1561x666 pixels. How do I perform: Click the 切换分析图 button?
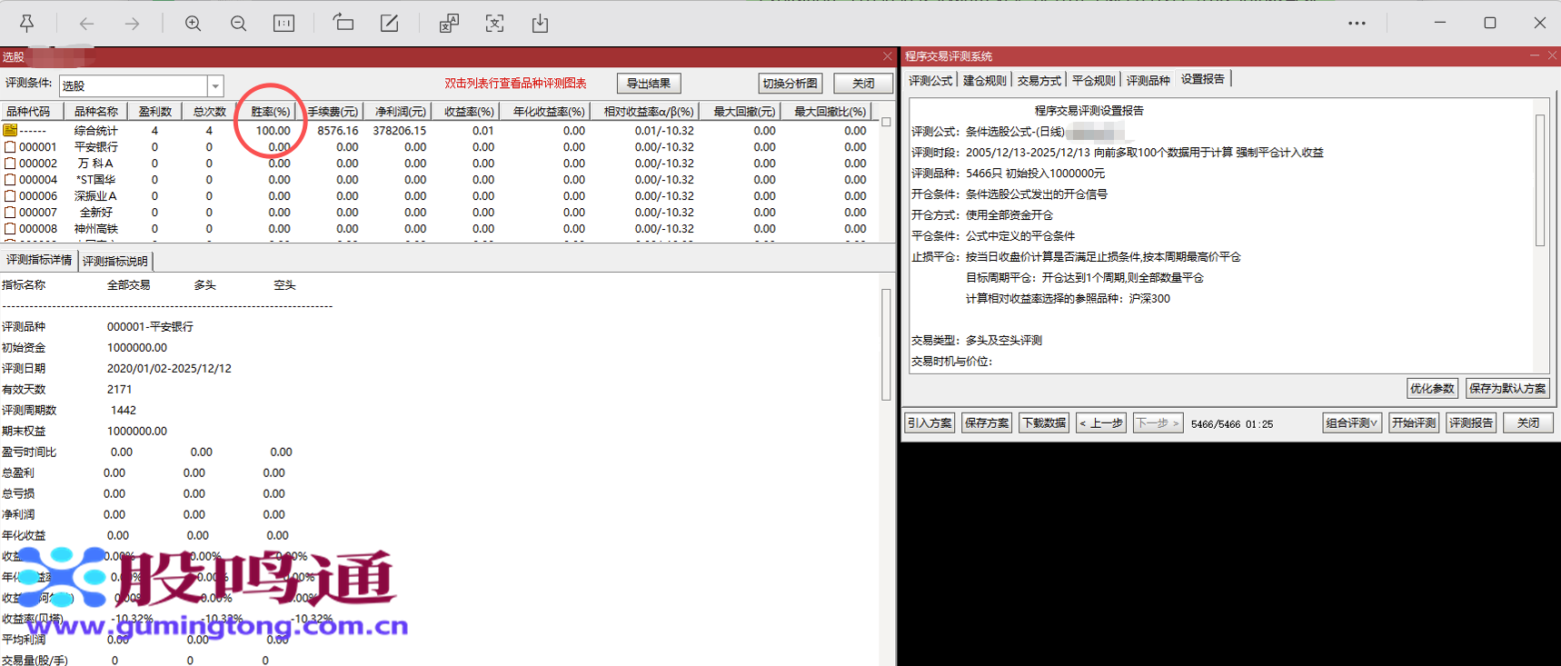click(x=790, y=84)
